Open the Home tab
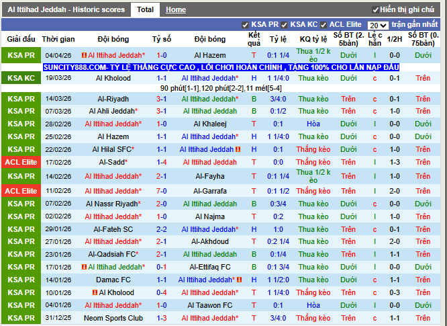447x326 pixels. click(x=176, y=9)
